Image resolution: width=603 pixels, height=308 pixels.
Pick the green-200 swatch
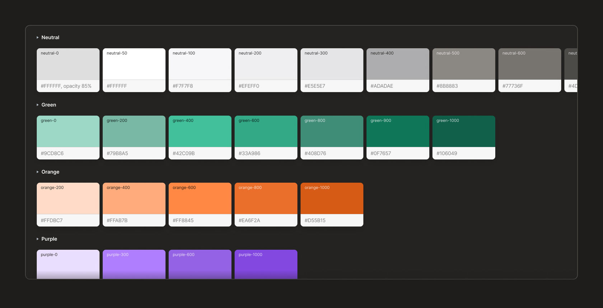[x=134, y=131]
